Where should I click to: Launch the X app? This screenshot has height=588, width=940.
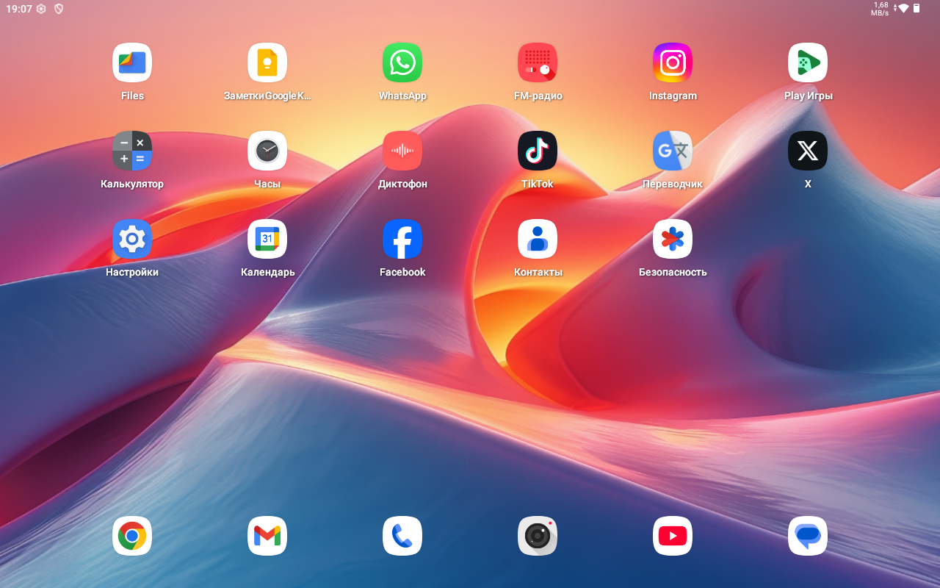(808, 151)
